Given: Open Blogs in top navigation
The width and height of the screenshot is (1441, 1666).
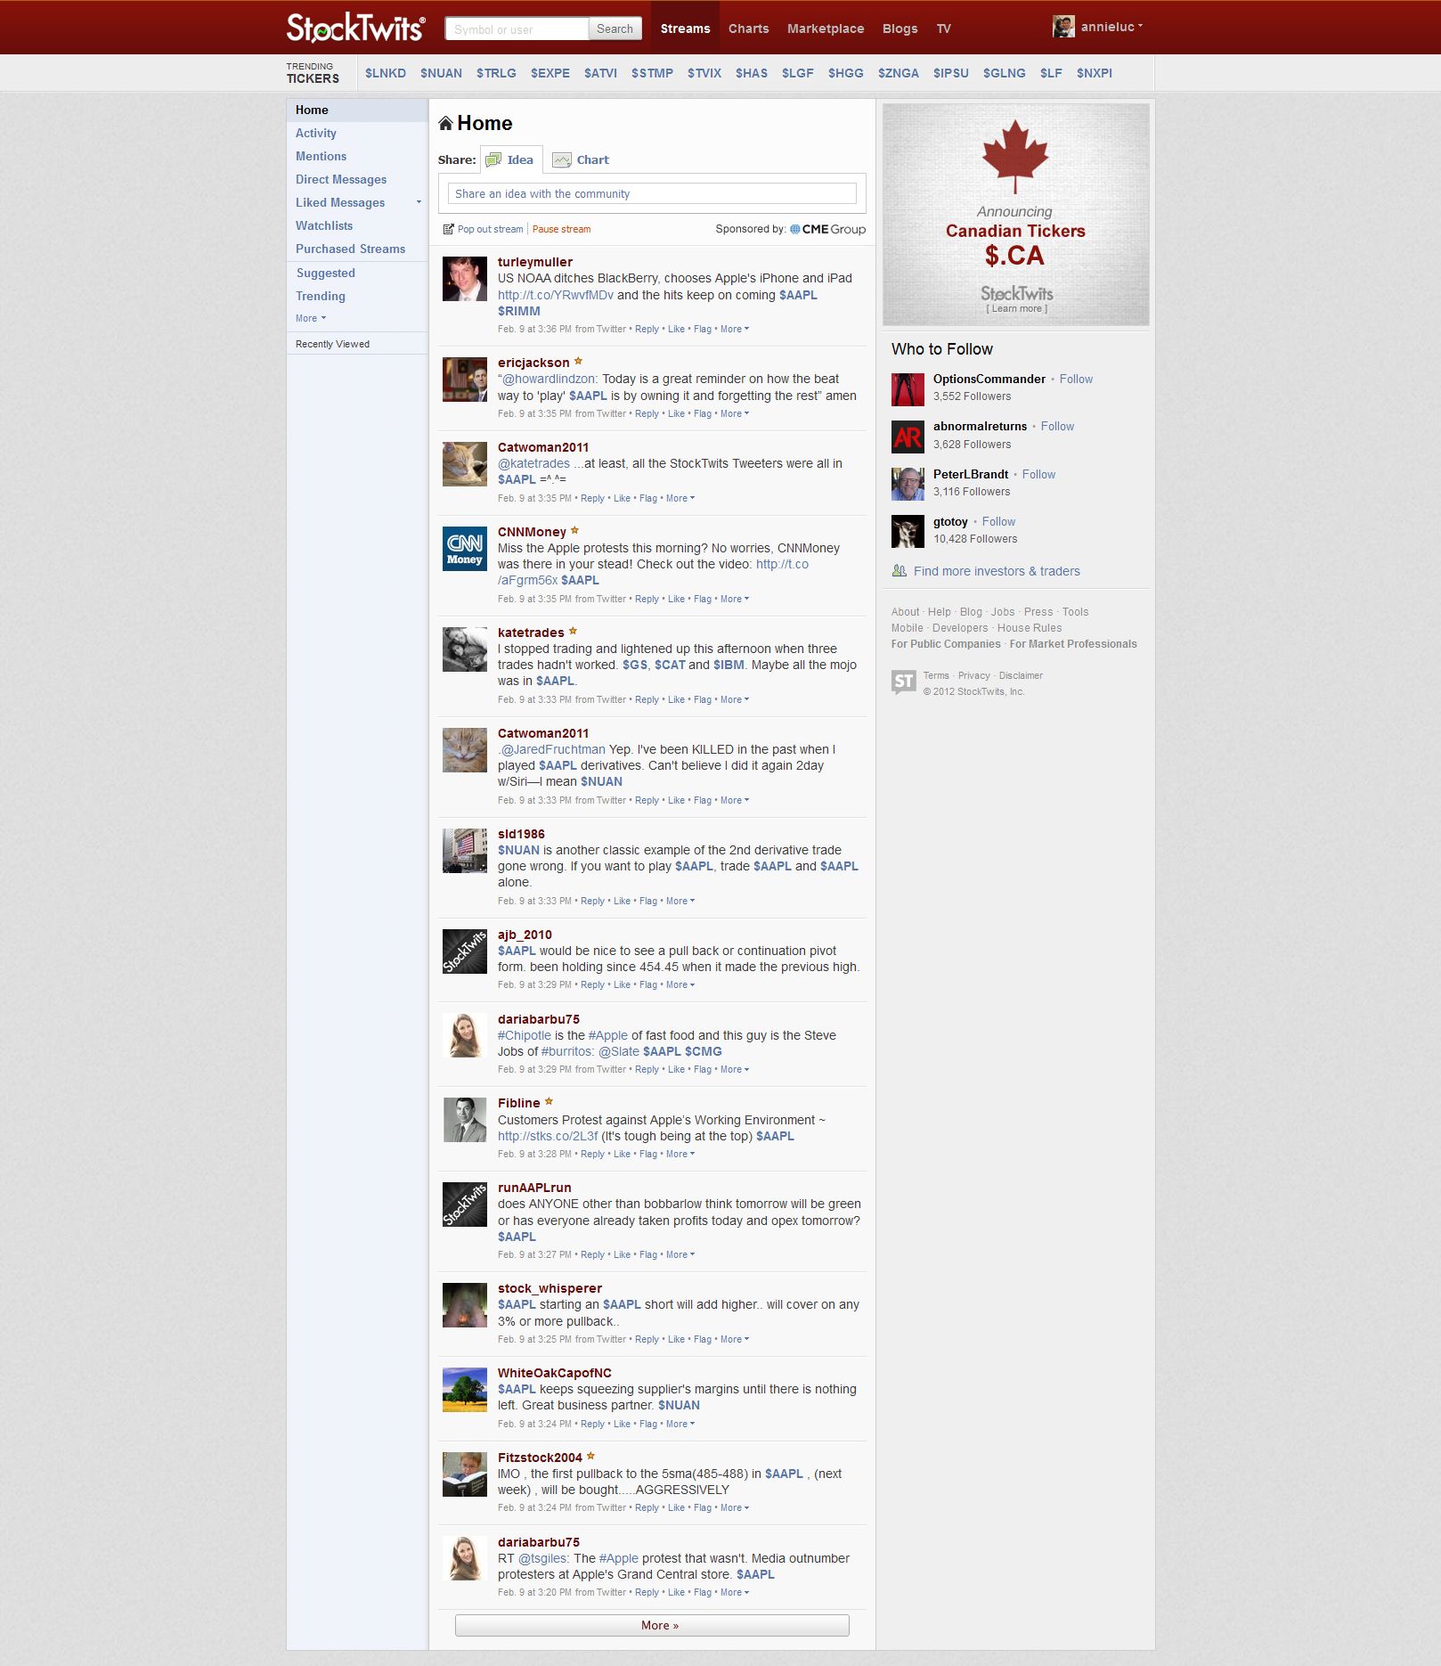Looking at the screenshot, I should coord(900,29).
